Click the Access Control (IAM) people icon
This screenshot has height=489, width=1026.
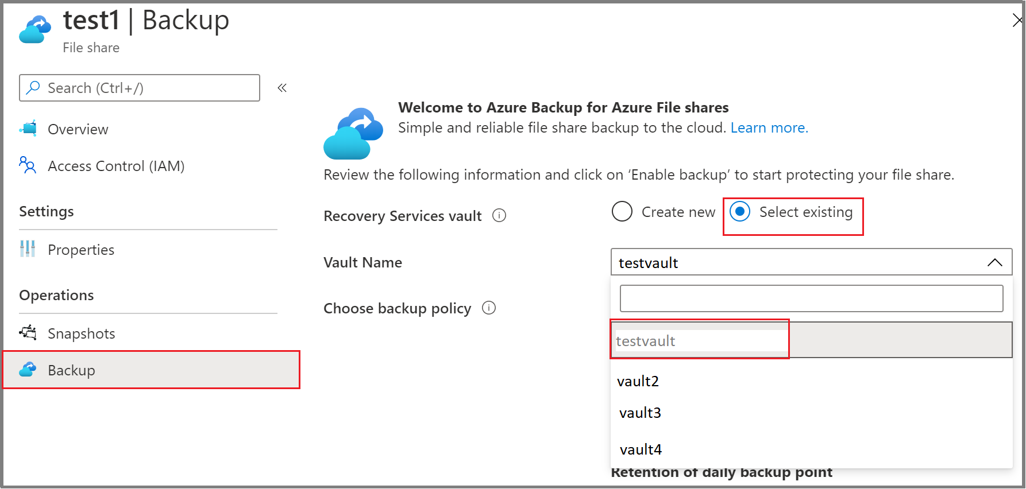(x=27, y=166)
